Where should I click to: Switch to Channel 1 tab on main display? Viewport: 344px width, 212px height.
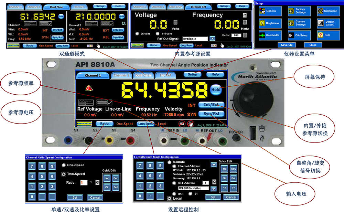pyautogui.click(x=93, y=75)
